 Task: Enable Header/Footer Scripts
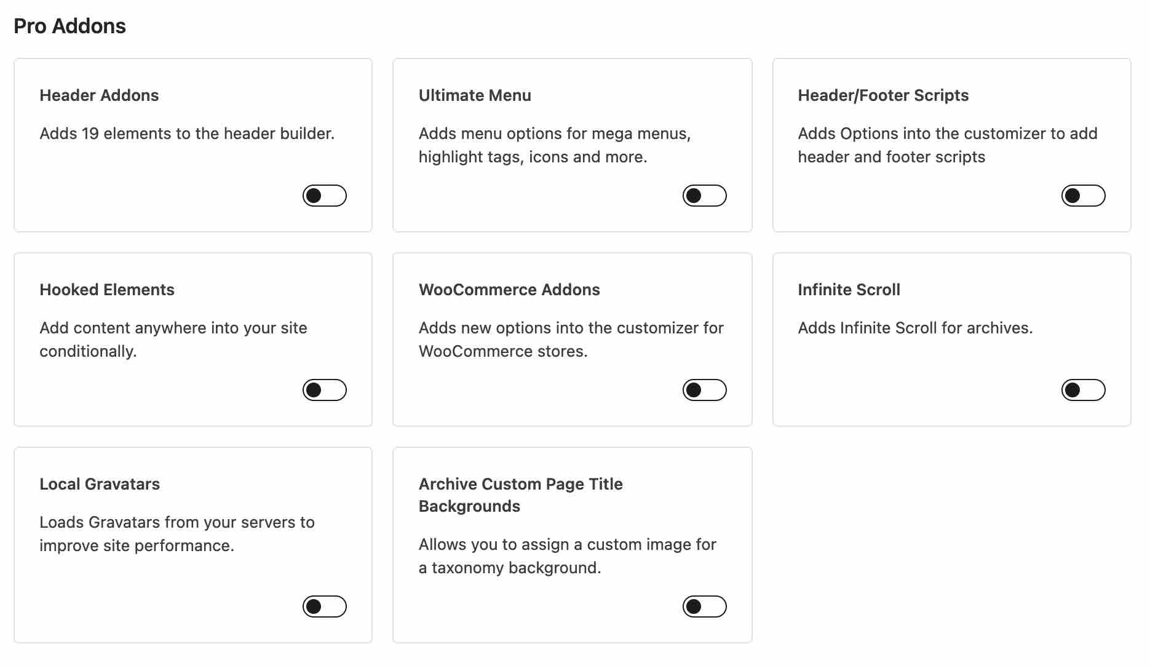[x=1083, y=196]
